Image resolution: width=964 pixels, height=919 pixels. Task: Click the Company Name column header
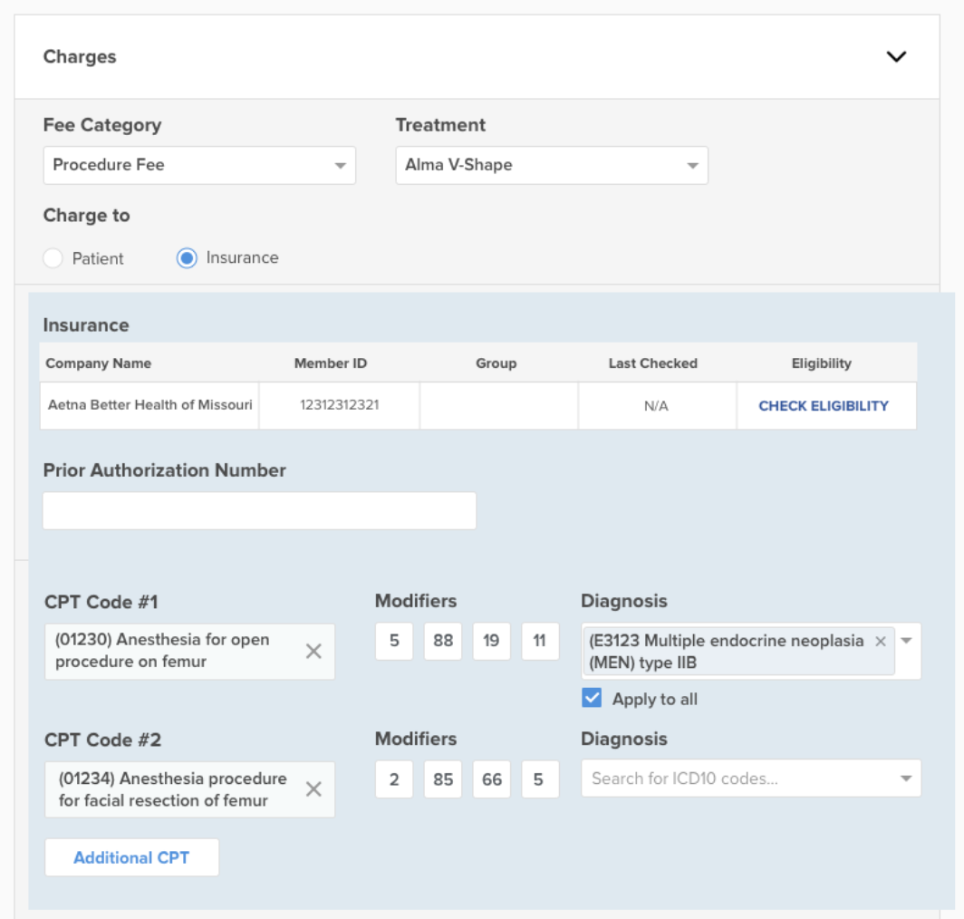click(x=99, y=363)
